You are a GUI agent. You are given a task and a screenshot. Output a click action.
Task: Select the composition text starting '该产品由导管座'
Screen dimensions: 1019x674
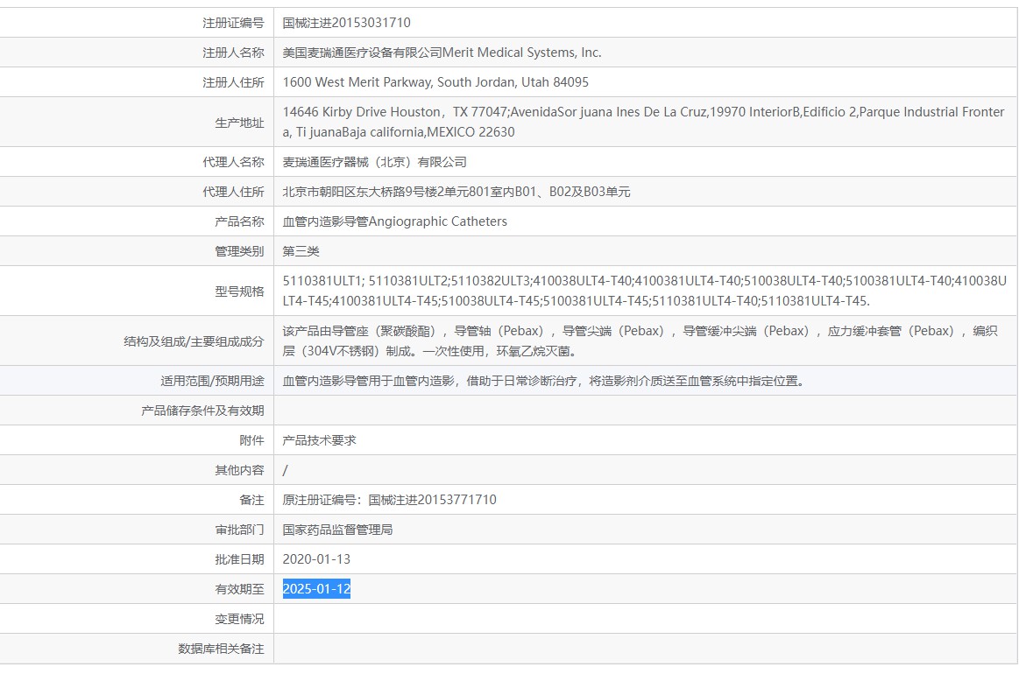tap(640, 341)
